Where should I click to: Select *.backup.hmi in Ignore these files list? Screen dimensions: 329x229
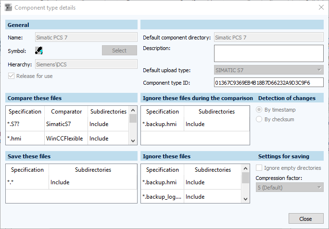point(163,182)
